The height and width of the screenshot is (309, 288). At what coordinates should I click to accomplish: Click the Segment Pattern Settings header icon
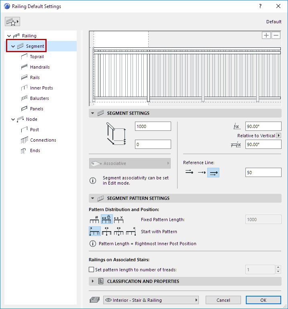point(100,198)
